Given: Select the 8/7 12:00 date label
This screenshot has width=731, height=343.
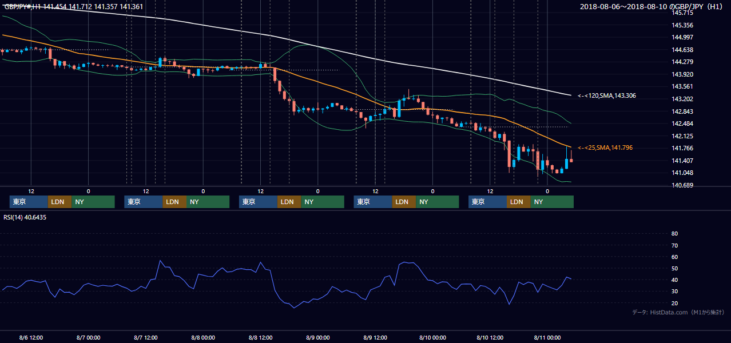Looking at the screenshot, I should (145, 337).
